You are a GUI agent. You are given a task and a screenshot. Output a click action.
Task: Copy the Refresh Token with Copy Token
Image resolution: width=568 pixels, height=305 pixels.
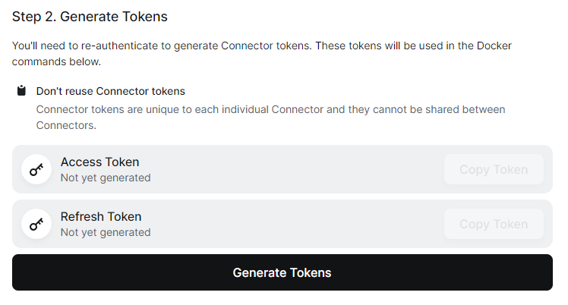pos(494,224)
